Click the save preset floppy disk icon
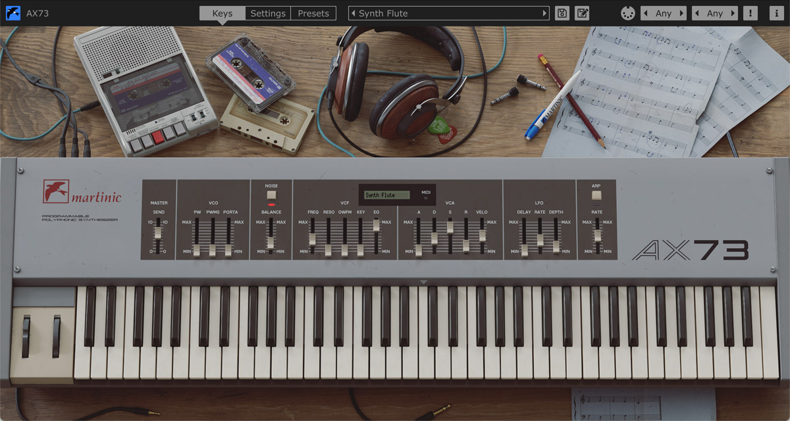 (562, 13)
